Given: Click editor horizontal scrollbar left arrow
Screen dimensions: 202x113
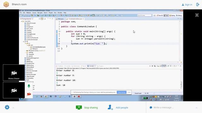Looking at the screenshot, I should point(62,62).
